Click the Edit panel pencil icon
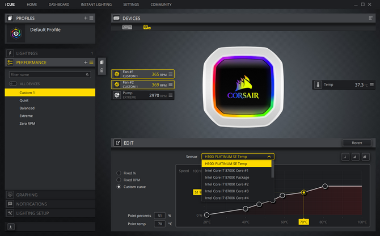This screenshot has width=380, height=236. pos(117,143)
